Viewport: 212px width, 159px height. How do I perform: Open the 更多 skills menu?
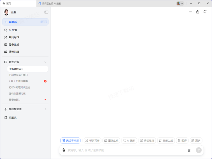pyautogui.click(x=196, y=141)
